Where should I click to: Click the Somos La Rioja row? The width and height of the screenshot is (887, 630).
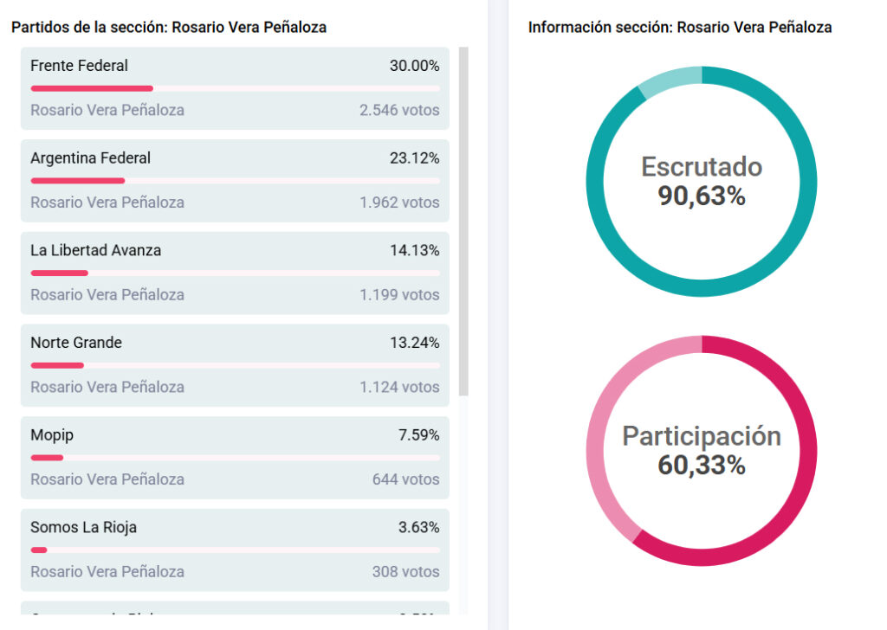(235, 549)
